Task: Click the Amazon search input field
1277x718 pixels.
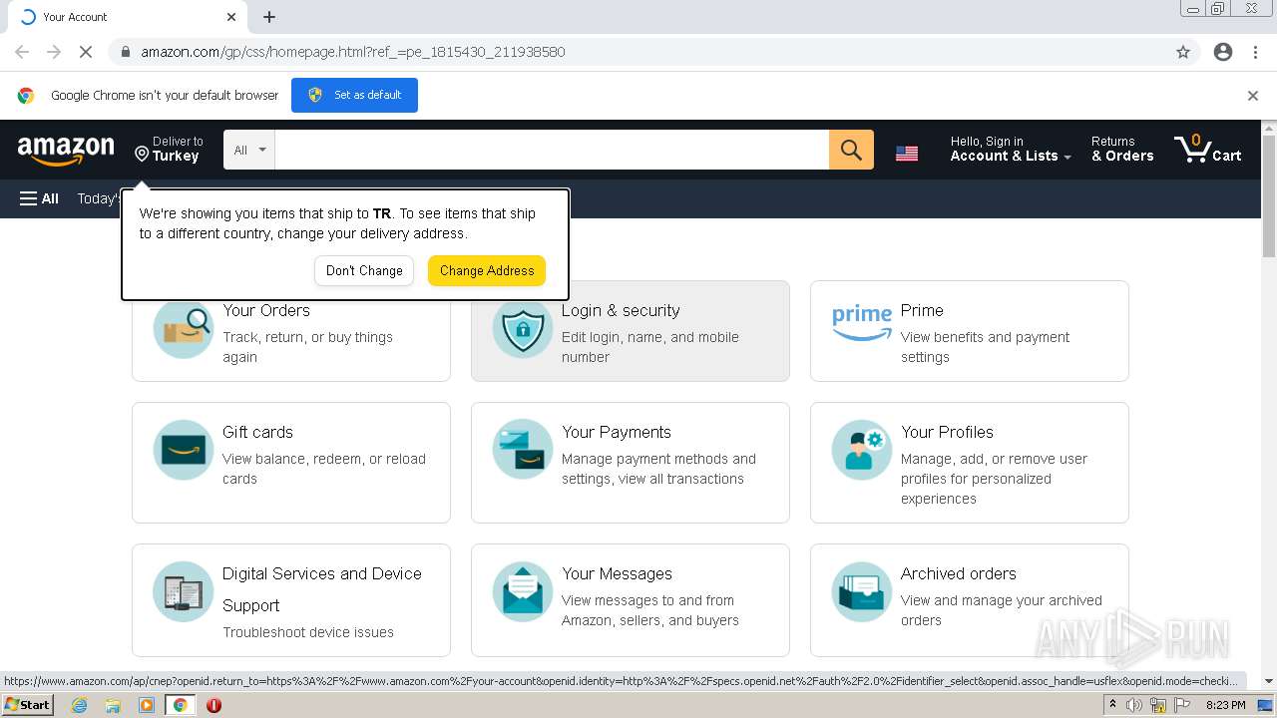Action: 552,150
